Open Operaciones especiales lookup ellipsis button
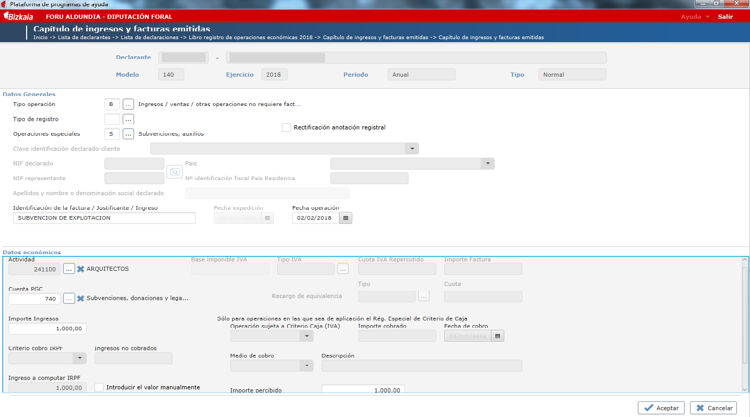 pos(128,134)
